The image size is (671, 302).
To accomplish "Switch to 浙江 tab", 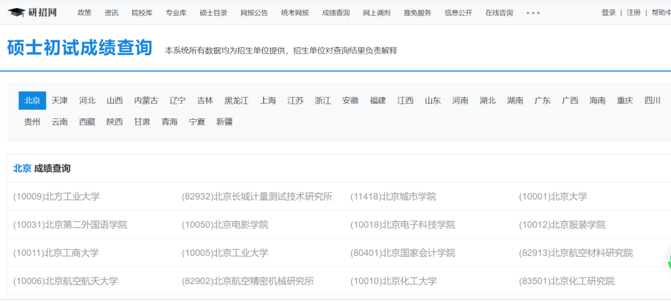I will click(322, 101).
